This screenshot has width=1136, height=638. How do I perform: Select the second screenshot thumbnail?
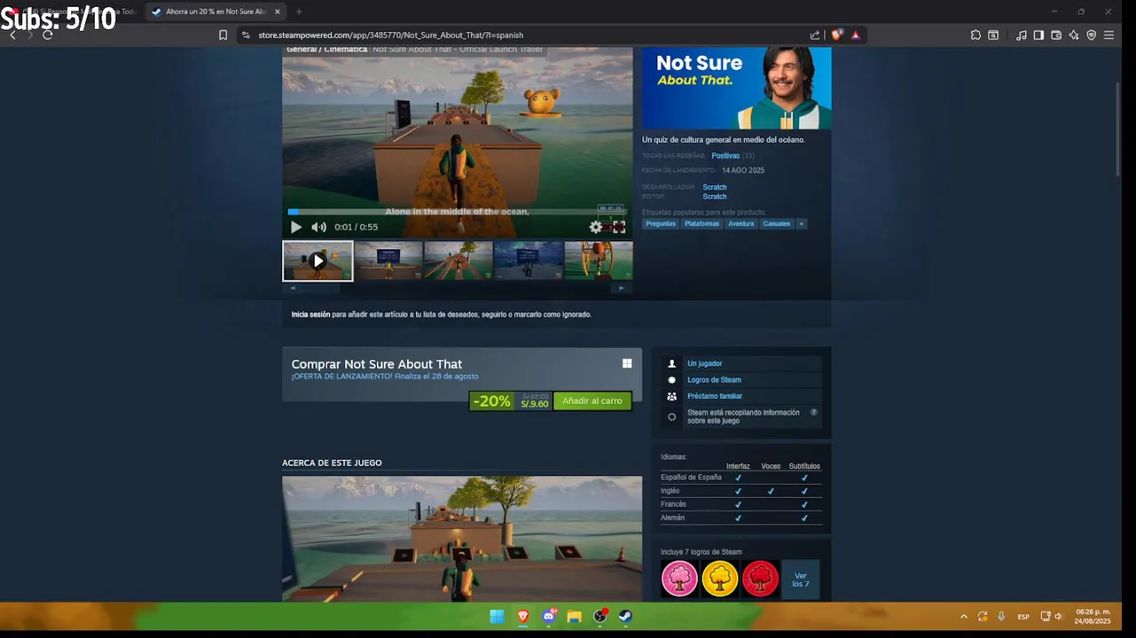coord(388,261)
